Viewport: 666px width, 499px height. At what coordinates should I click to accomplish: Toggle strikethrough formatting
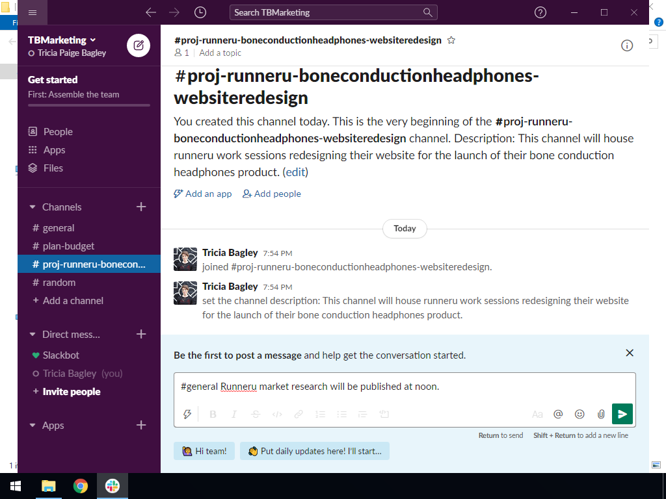[x=255, y=414]
